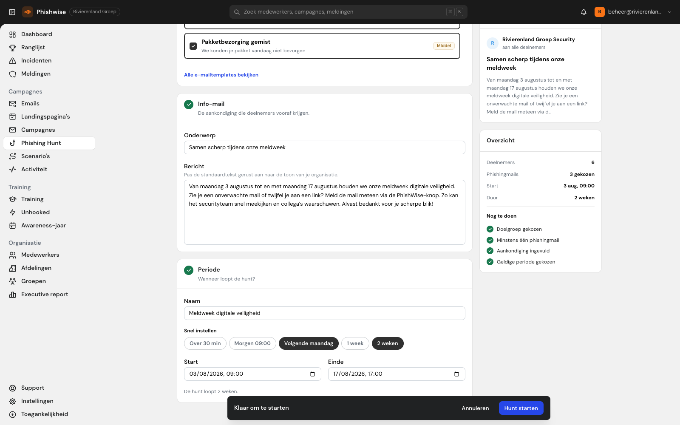
Task: Click the Phishwise logo icon
Action: pos(28,12)
